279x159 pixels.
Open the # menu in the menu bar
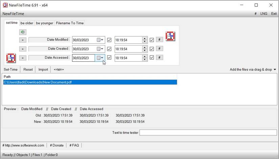(x=256, y=14)
